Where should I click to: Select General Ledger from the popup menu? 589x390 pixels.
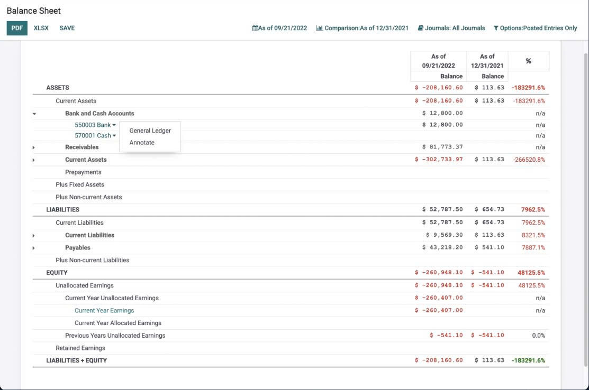tap(150, 131)
